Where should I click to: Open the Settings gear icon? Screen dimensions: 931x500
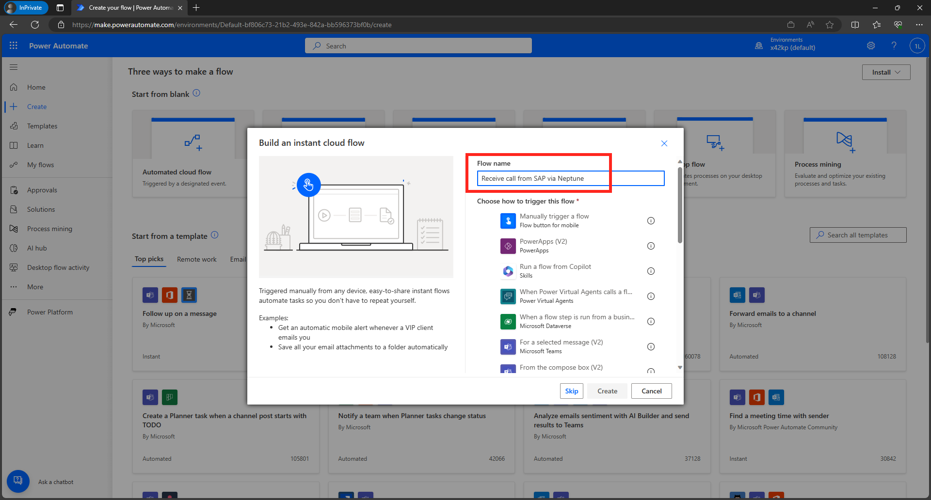click(x=871, y=46)
